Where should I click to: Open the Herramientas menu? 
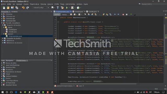[x=70, y=4]
